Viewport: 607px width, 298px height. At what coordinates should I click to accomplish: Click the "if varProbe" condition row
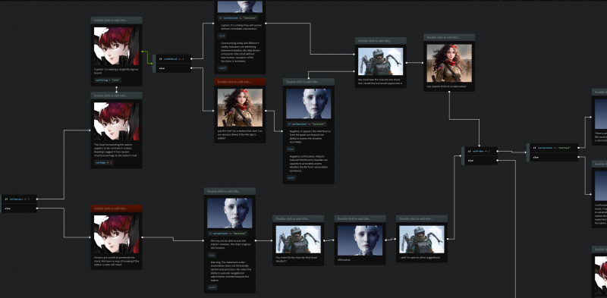(x=480, y=151)
